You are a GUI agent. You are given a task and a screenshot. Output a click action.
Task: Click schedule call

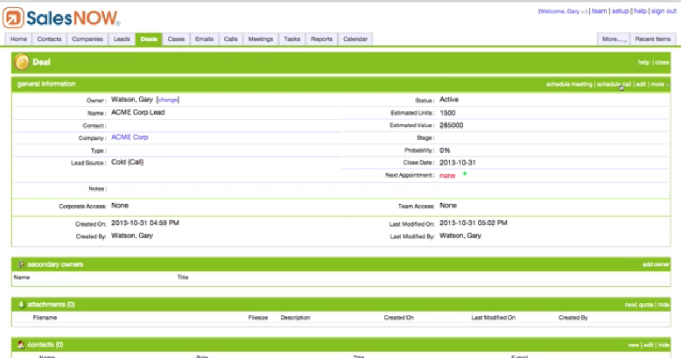[x=614, y=85]
